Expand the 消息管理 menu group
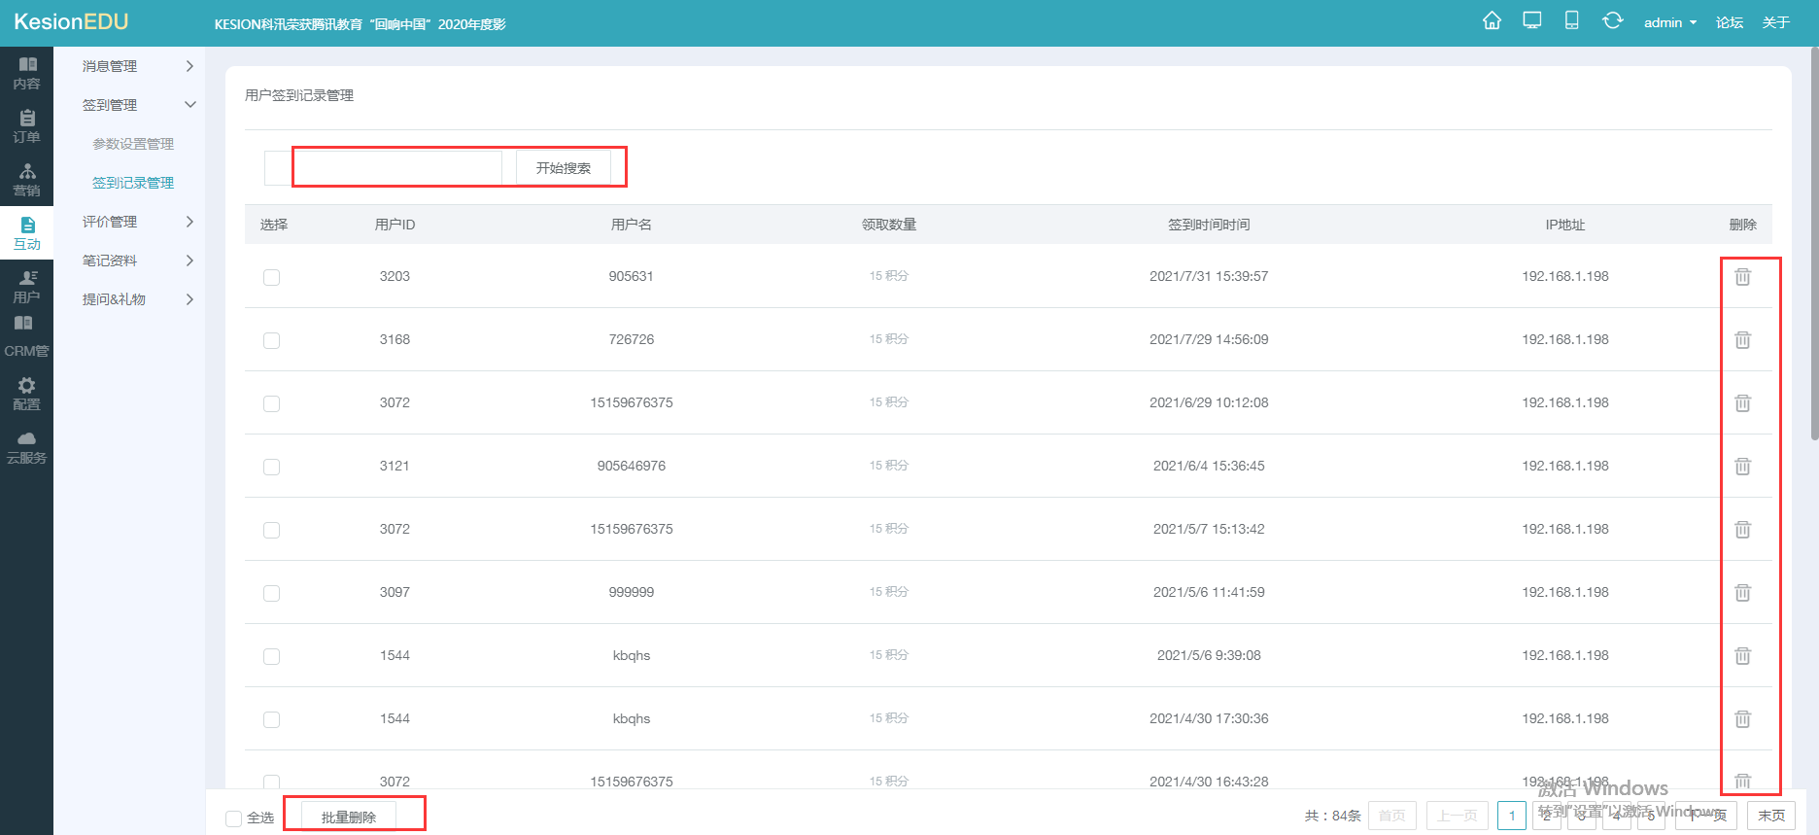 [136, 66]
